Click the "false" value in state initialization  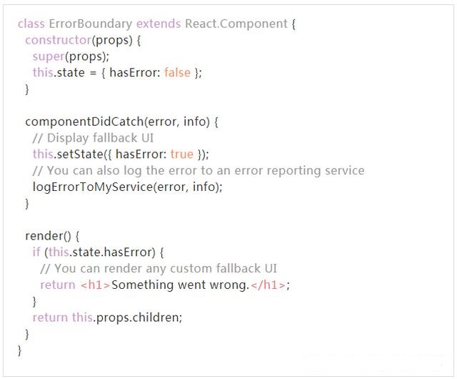point(177,73)
